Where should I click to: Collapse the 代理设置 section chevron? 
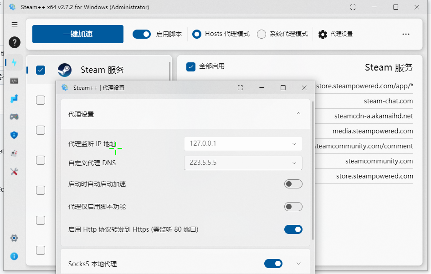tap(299, 113)
